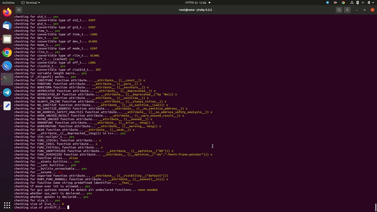Viewport: 377px width, 212px height.
Task: Close the terminal window
Action: tap(372, 10)
